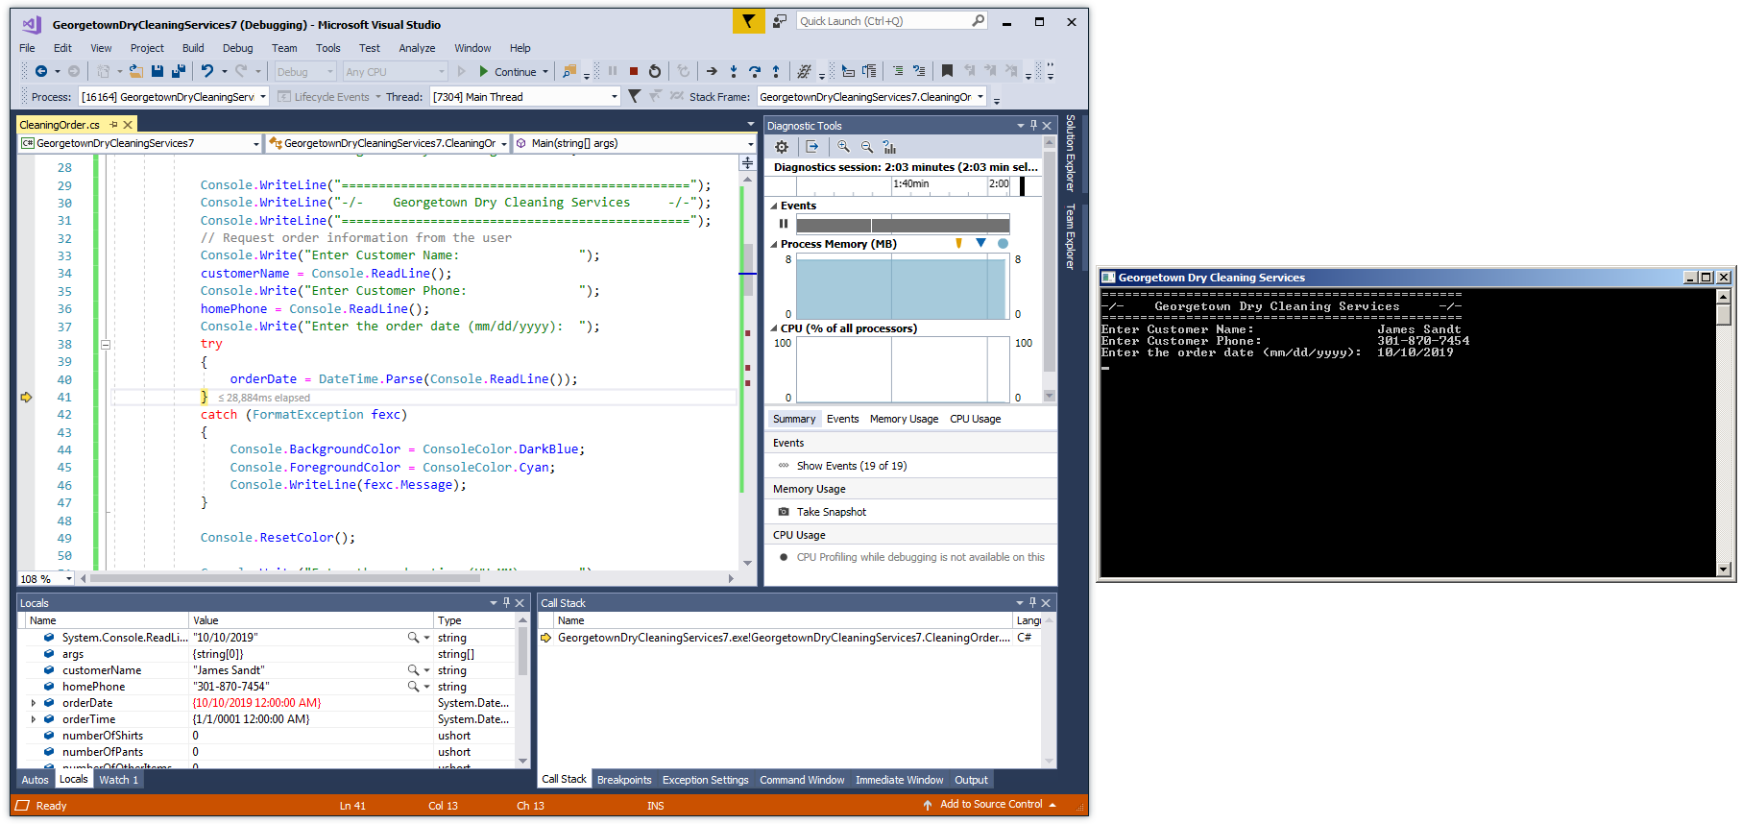Click the select tools chart icon
The width and height of the screenshot is (1742, 824).
pos(890,147)
